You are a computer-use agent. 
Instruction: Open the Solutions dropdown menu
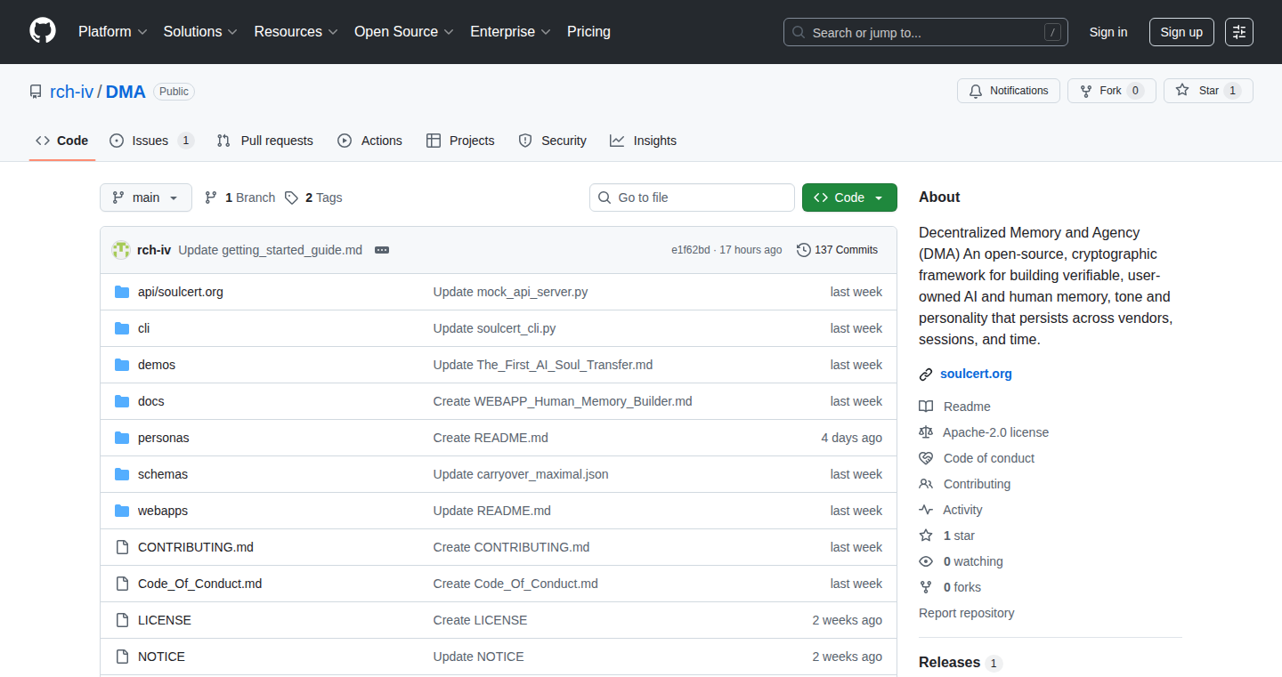coord(200,31)
